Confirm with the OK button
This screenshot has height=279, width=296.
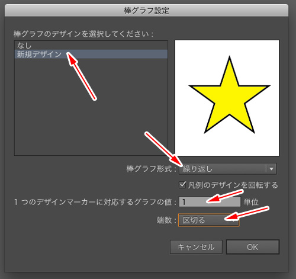[x=253, y=247]
